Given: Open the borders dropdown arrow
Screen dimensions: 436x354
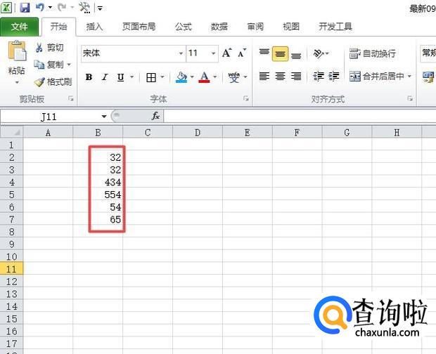Looking at the screenshot, I should pos(162,77).
